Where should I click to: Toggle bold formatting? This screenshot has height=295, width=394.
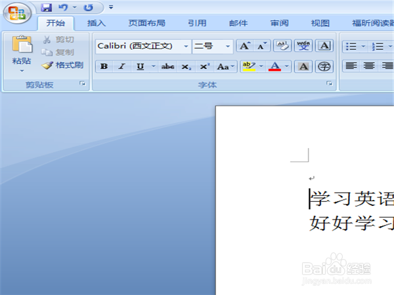(104, 66)
